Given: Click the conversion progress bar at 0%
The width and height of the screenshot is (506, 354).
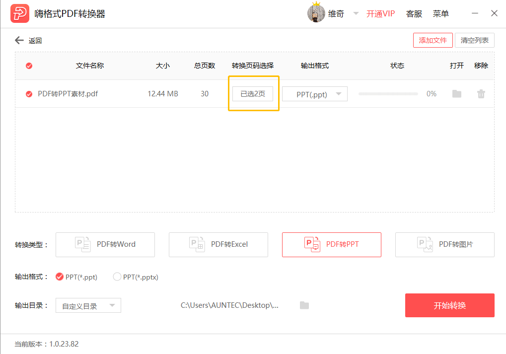Looking at the screenshot, I should (x=388, y=94).
